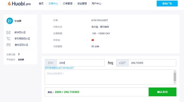Focus the CNY amount input field
This screenshot has height=102, width=184.
pos(80,63)
